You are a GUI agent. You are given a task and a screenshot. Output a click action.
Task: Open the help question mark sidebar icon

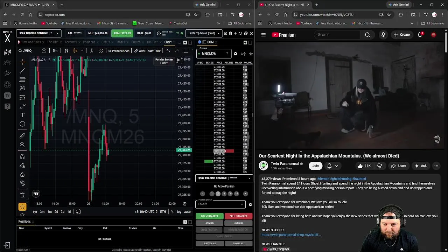(7, 106)
